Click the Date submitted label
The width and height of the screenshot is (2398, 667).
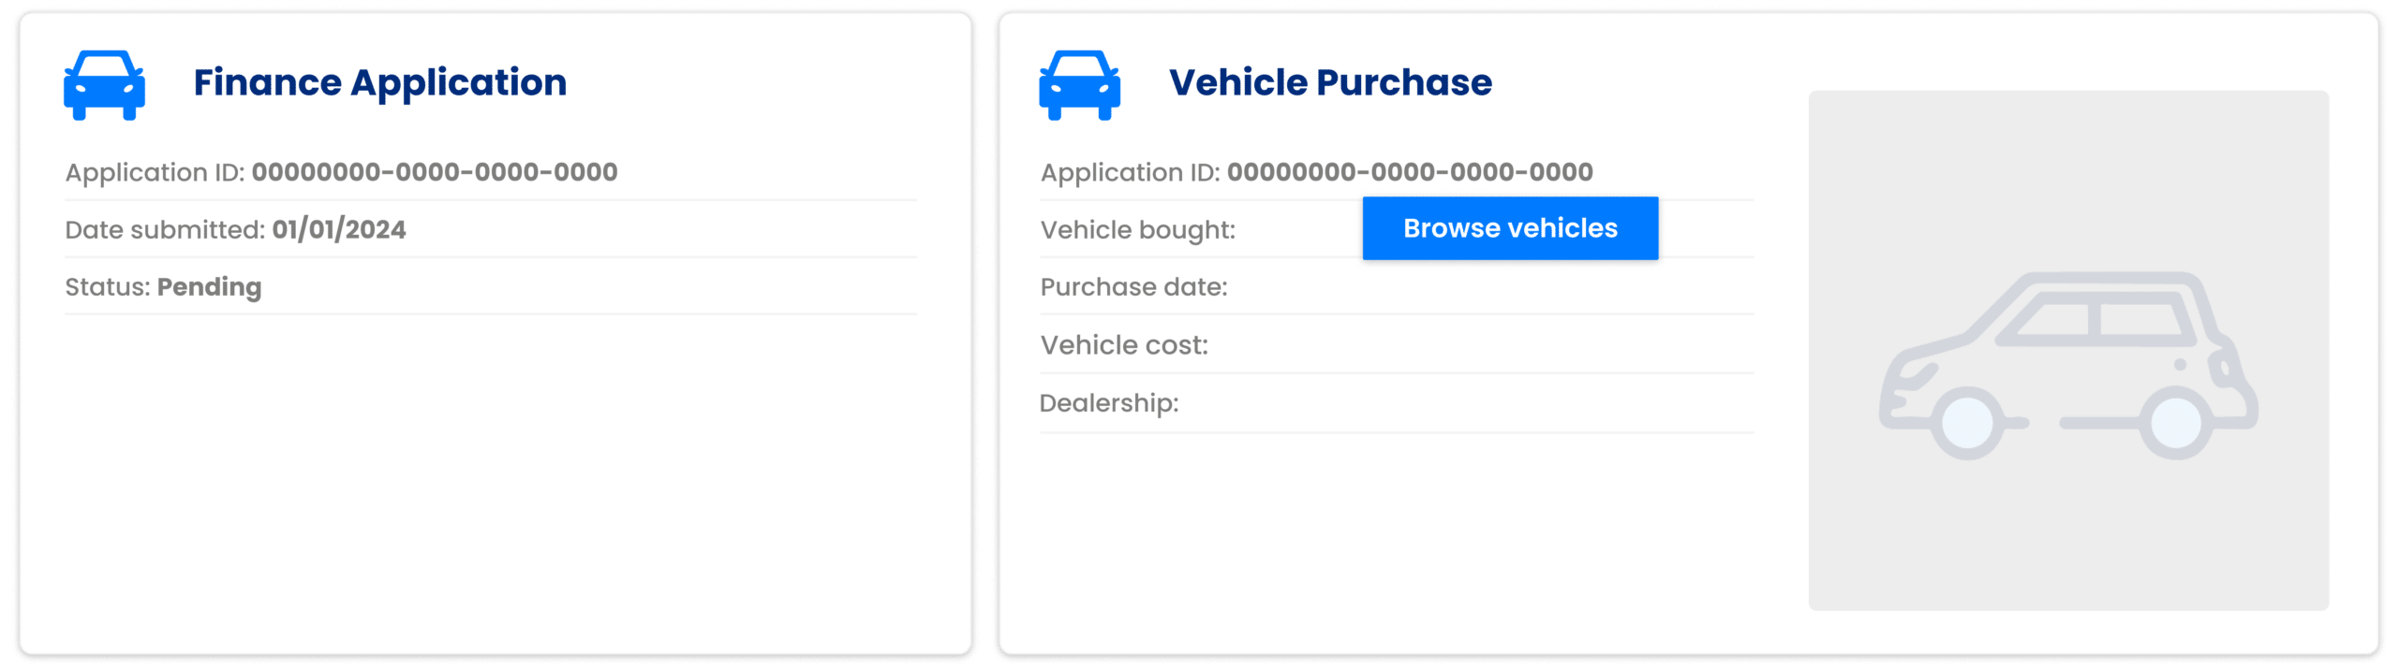pos(164,229)
